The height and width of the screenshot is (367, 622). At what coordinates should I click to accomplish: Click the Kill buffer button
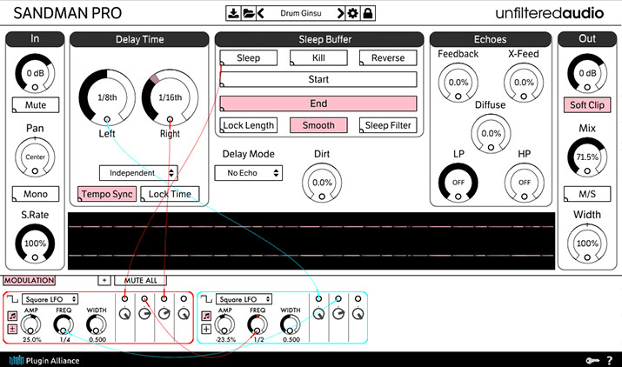[318, 58]
